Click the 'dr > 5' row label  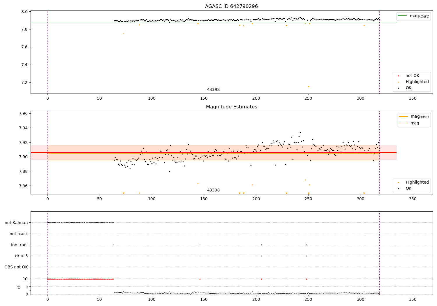[x=22, y=256]
